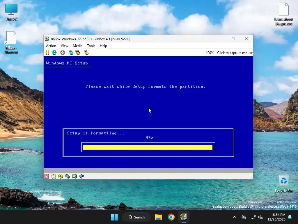Click the '99%' progress value text
Screen dimensions: 298x224
coord(149,138)
